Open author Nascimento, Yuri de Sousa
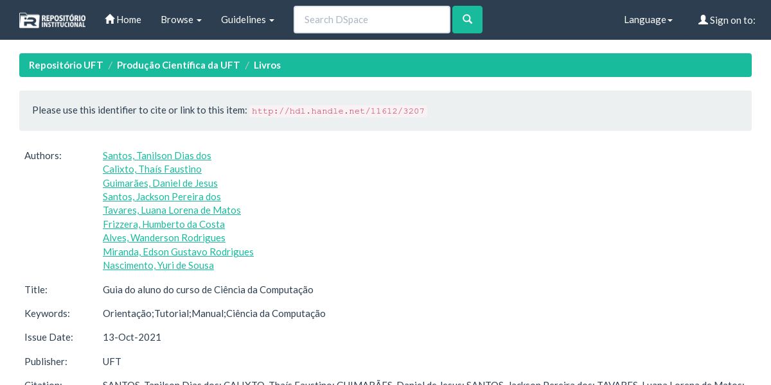Viewport: 771px width, 385px height. click(x=158, y=265)
